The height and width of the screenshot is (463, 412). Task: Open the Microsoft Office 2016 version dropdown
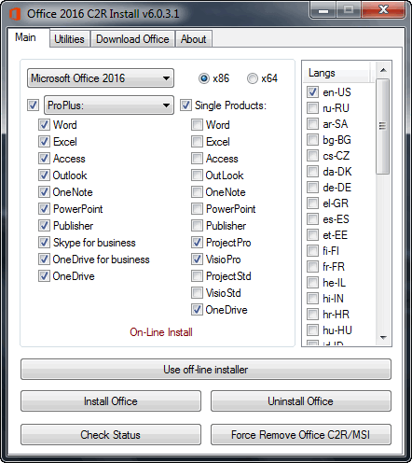101,78
